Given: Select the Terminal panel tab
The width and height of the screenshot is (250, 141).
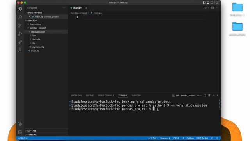Looking at the screenshot, I should (123, 96).
